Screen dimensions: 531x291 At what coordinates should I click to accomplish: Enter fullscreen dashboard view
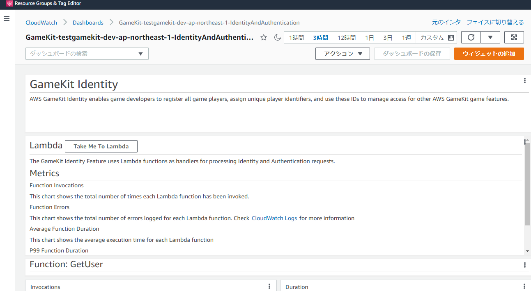click(x=514, y=37)
